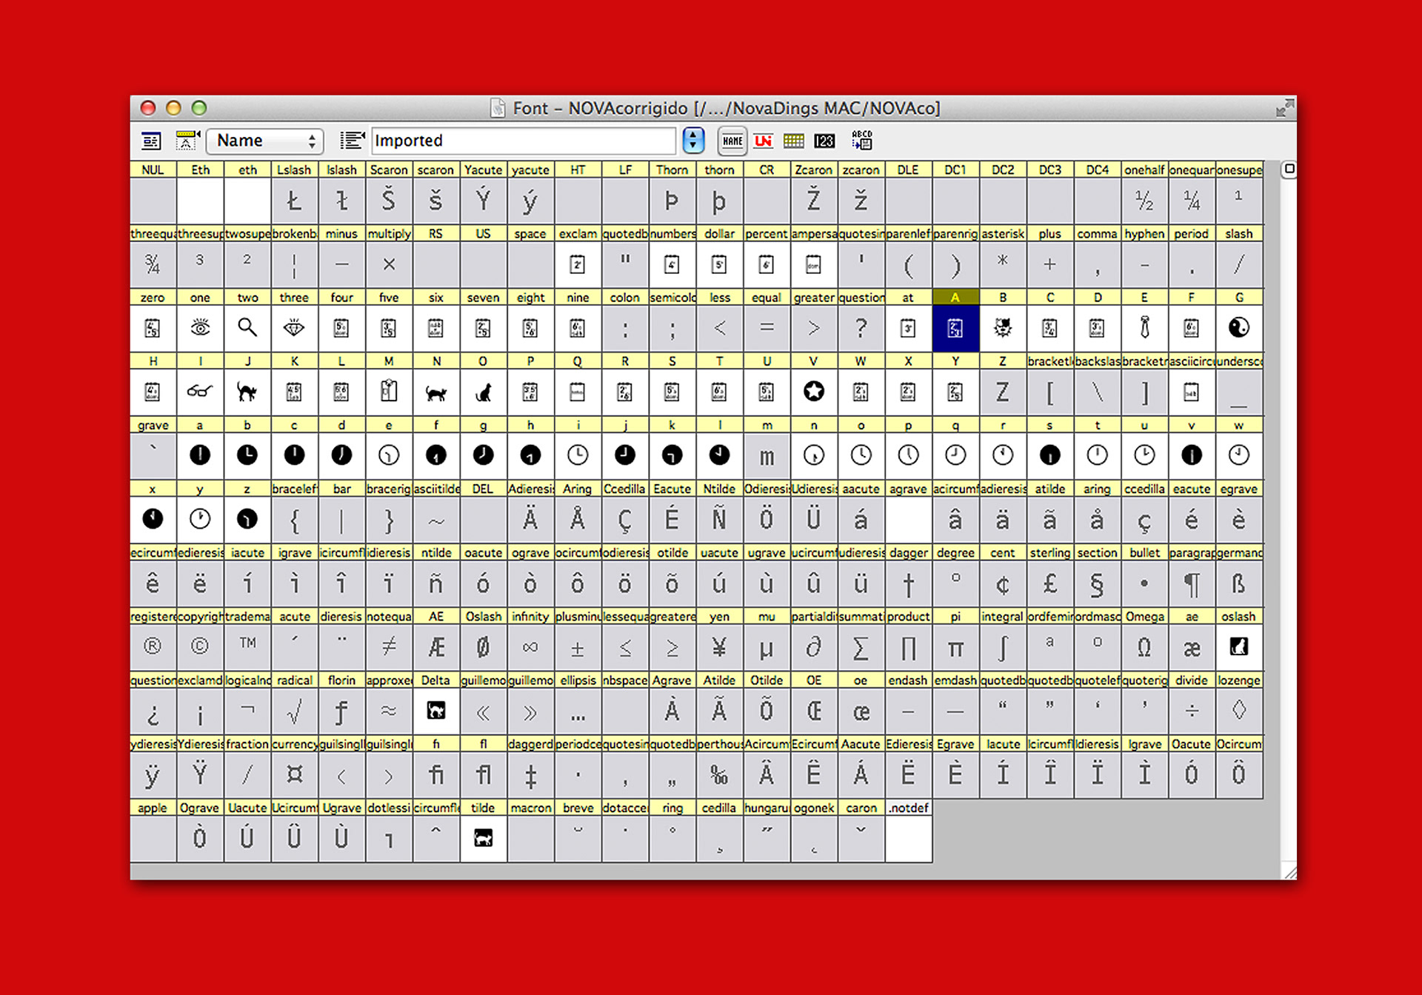Select the highlighted glyph cell A
This screenshot has width=1422, height=995.
click(955, 328)
